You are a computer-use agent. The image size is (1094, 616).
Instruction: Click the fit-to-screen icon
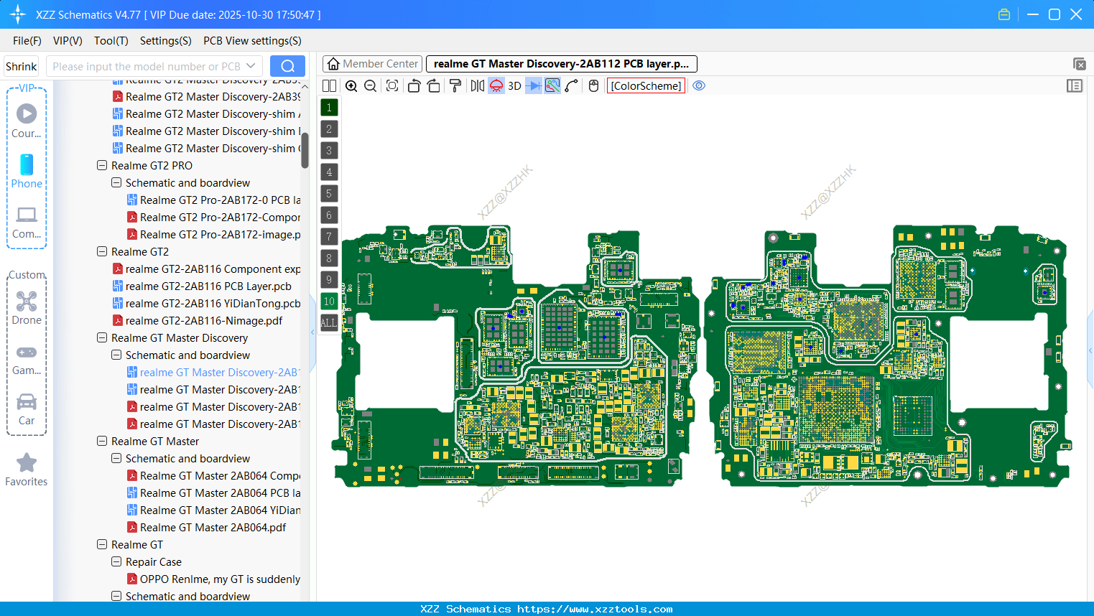pyautogui.click(x=392, y=86)
